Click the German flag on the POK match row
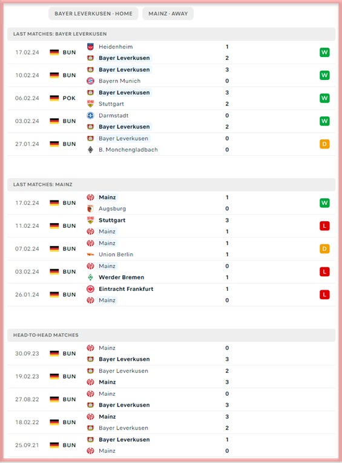The height and width of the screenshot is (463, 342). [x=54, y=98]
